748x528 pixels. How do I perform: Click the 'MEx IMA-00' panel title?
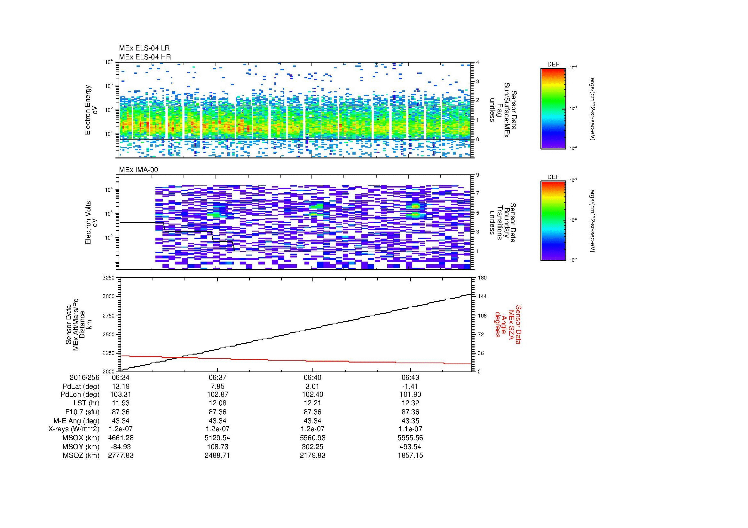(138, 170)
